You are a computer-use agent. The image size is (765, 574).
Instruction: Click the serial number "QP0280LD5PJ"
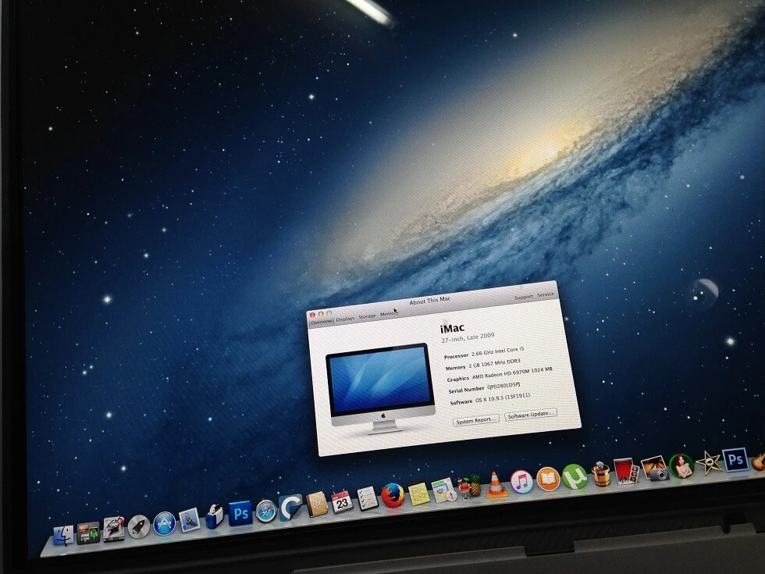[503, 387]
